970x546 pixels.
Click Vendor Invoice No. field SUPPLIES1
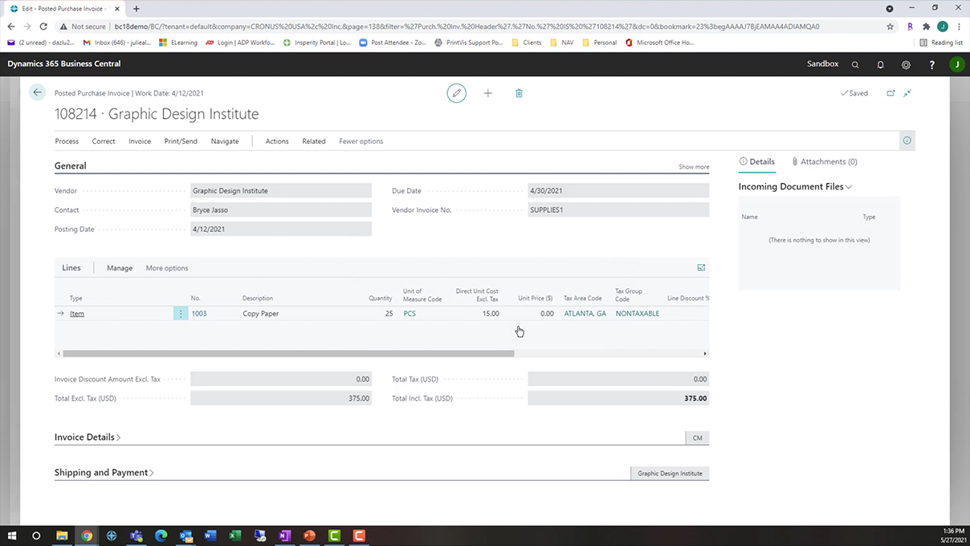point(618,210)
